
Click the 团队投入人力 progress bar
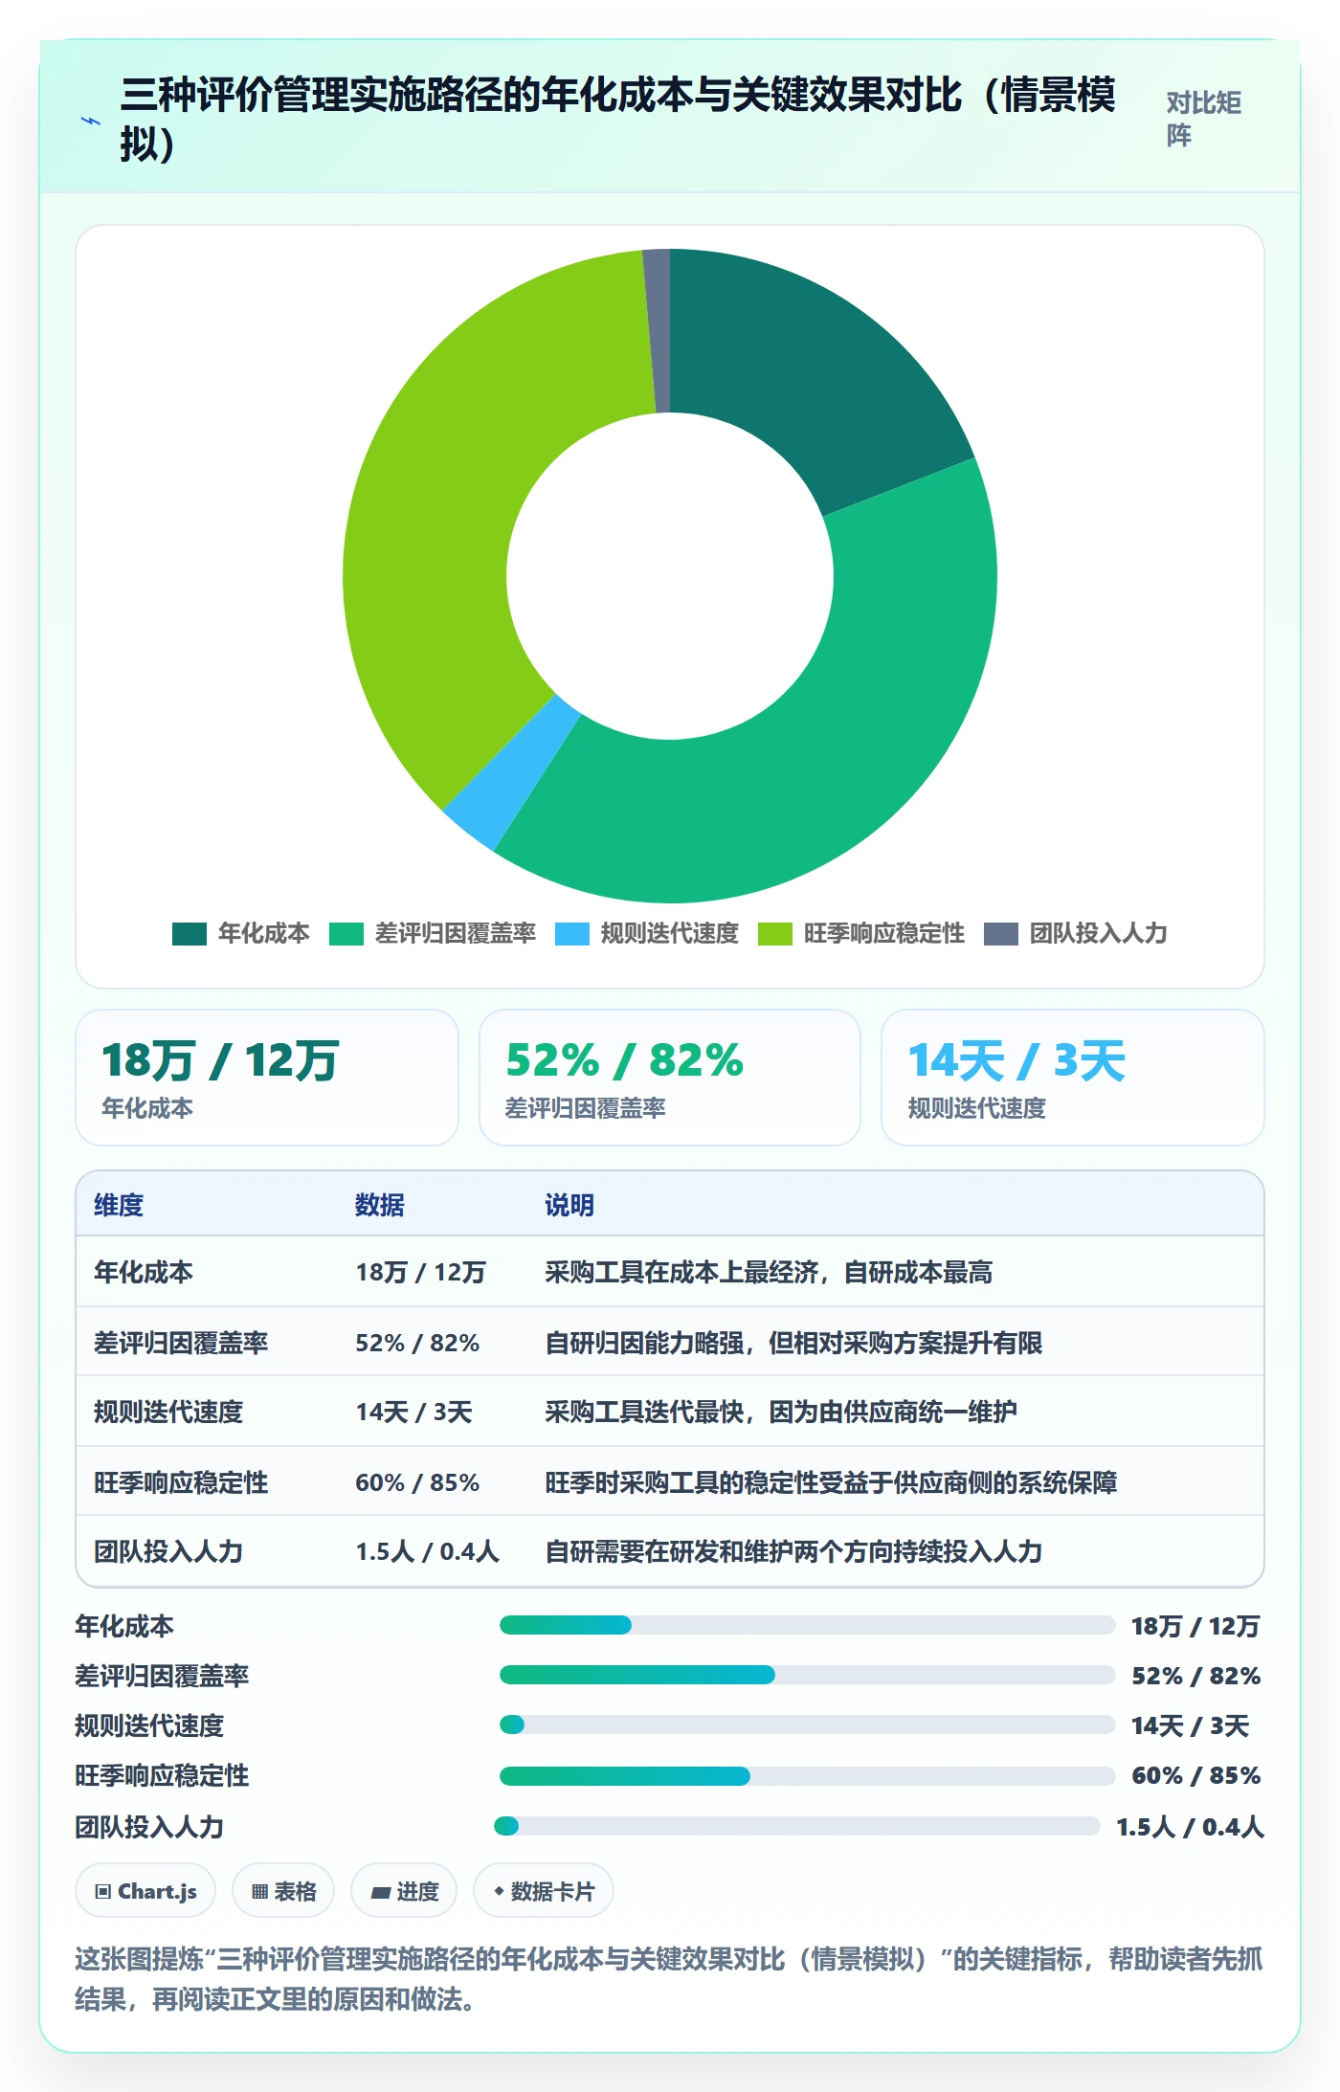pos(796,1826)
